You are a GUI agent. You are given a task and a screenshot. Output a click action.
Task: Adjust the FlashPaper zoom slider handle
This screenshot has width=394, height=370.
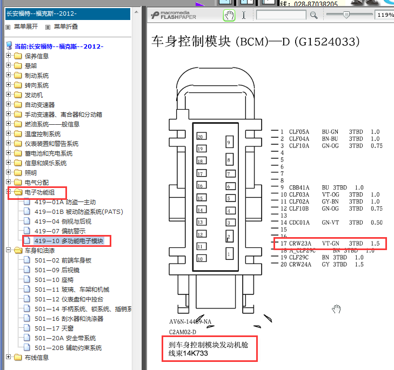(346, 15)
